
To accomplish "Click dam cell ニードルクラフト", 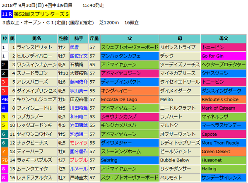I will click(x=180, y=108).
